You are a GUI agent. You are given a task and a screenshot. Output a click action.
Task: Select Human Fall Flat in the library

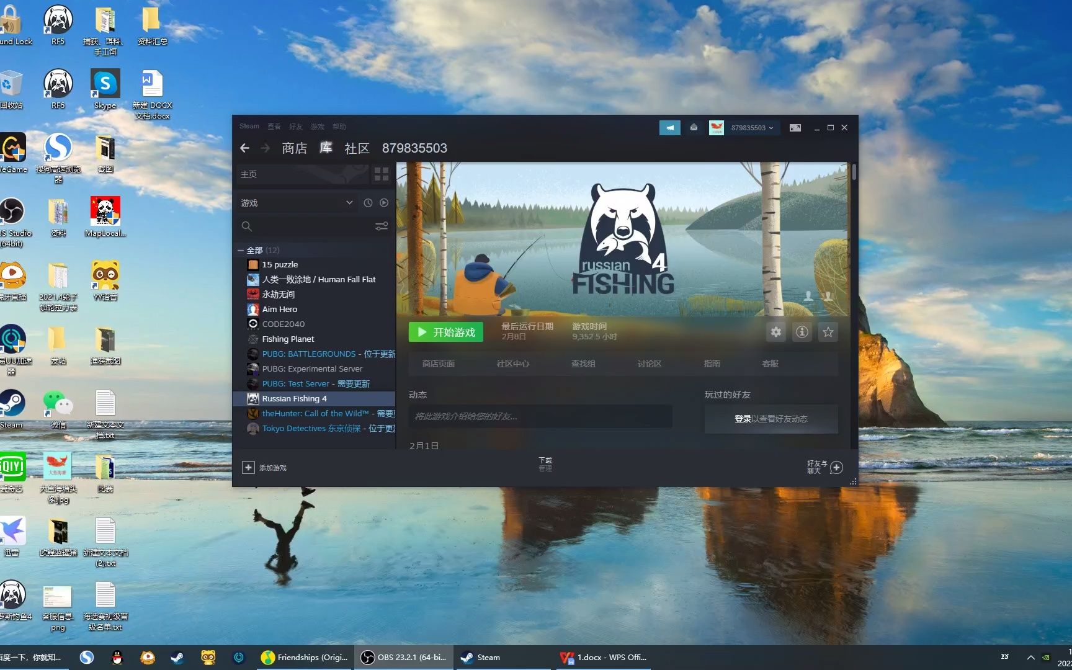[x=315, y=279]
